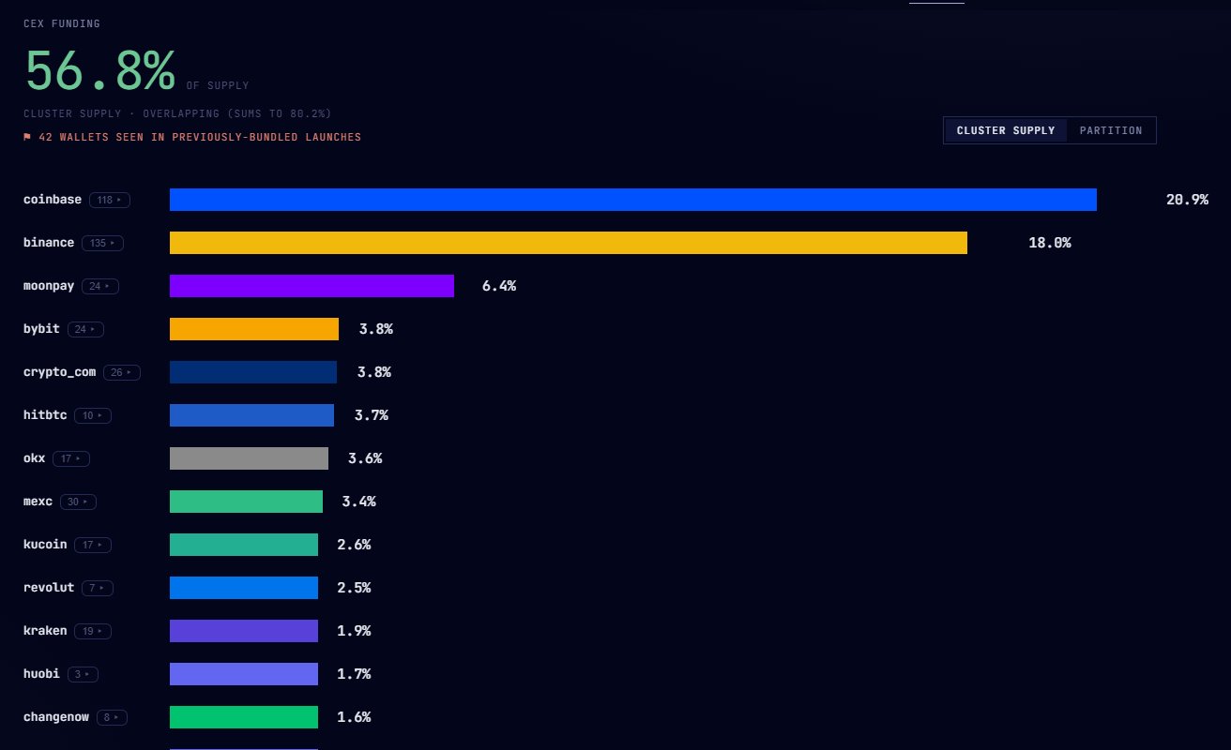Click the purple moonpay supply bar

coord(312,286)
